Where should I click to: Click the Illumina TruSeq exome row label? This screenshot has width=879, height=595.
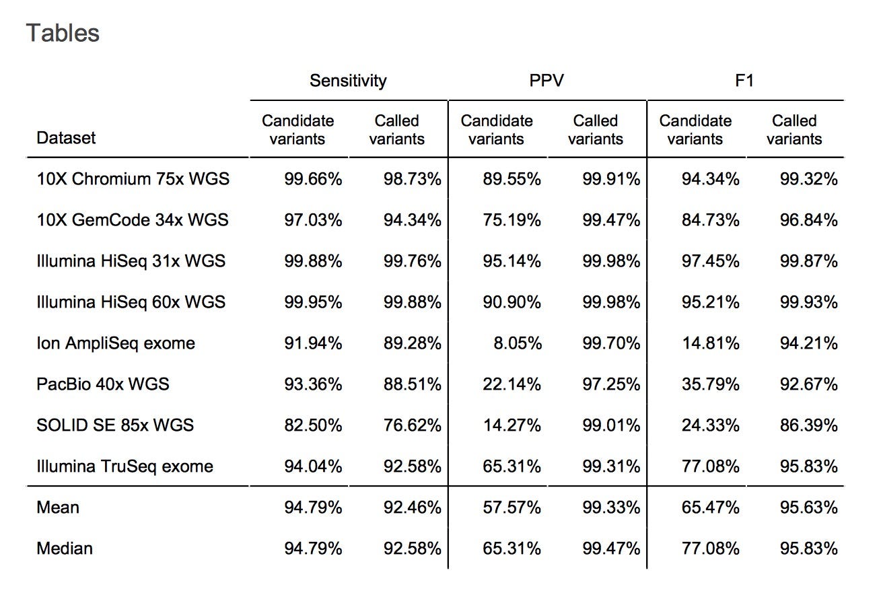(125, 466)
